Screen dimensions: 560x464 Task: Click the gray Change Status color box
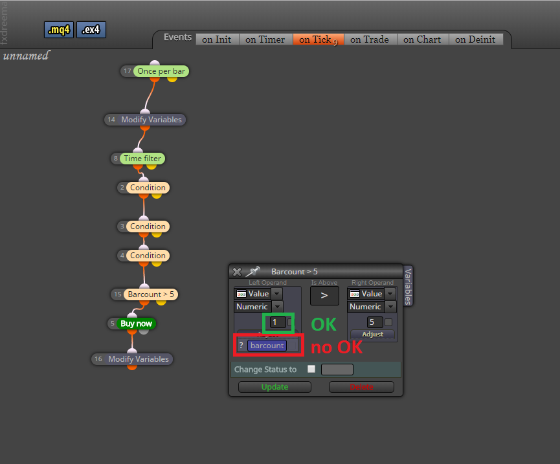(337, 370)
